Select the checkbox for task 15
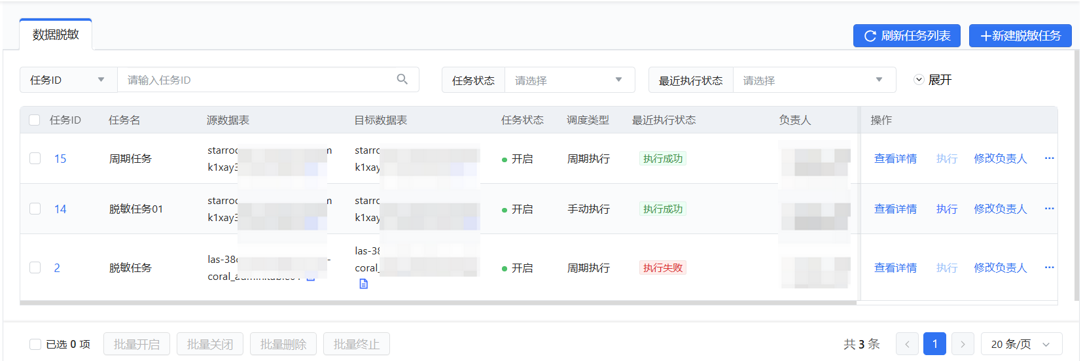 35,158
